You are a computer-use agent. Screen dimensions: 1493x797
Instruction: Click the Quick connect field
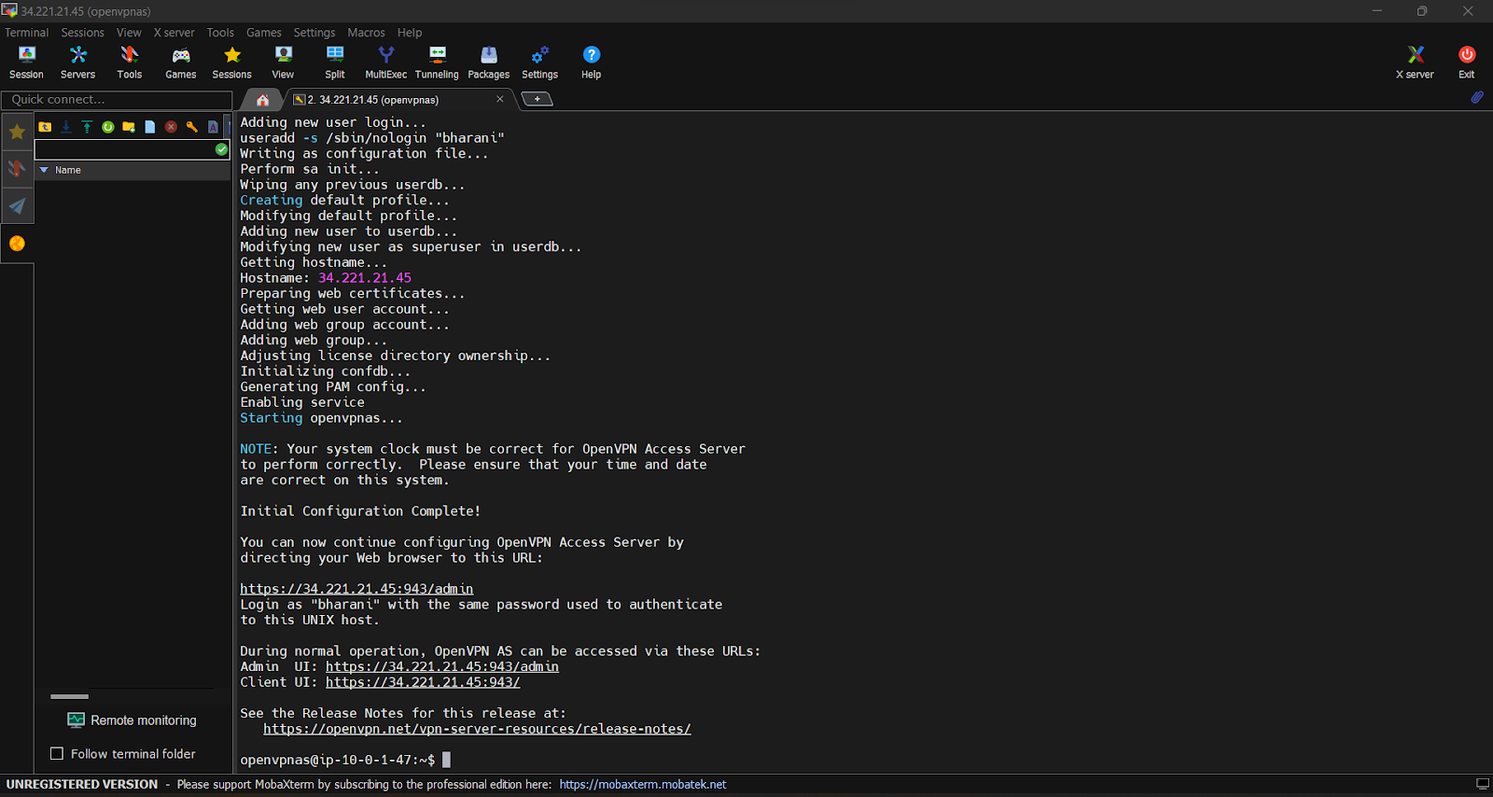pyautogui.click(x=117, y=100)
